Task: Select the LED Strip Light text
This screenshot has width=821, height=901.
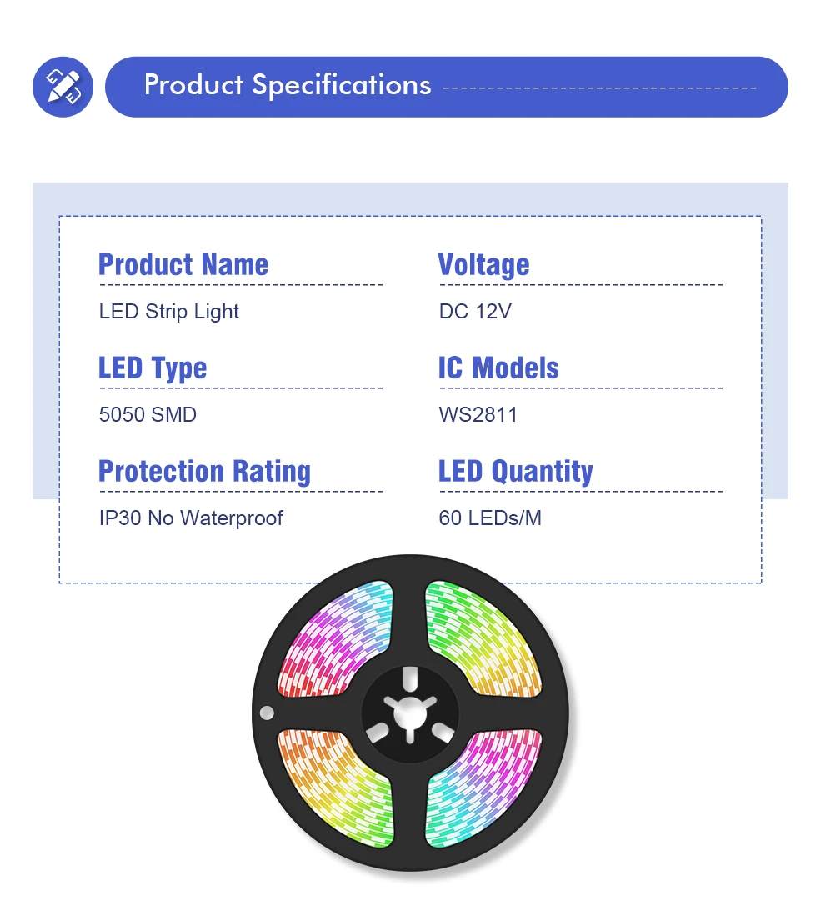Action: [168, 311]
